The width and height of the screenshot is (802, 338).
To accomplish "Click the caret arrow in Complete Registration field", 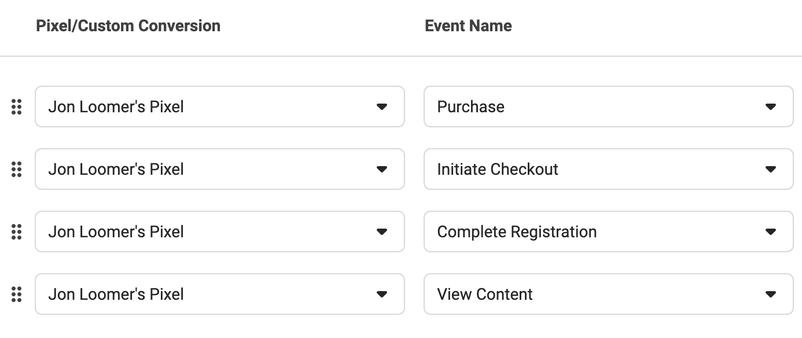I will tap(770, 232).
